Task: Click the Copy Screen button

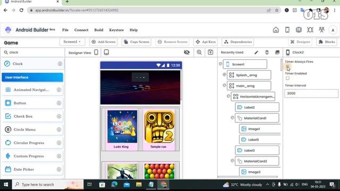Action: point(137,42)
